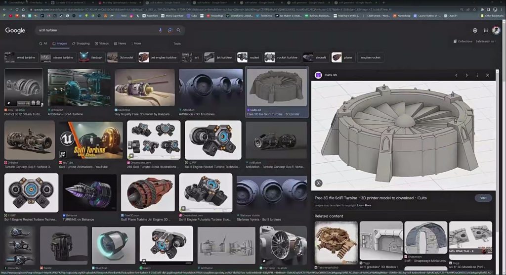Viewport: 506px width, 275px height.
Task: Filter by rocket chip
Action: coord(249,57)
